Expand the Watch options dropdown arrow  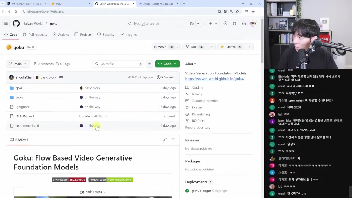(178, 47)
